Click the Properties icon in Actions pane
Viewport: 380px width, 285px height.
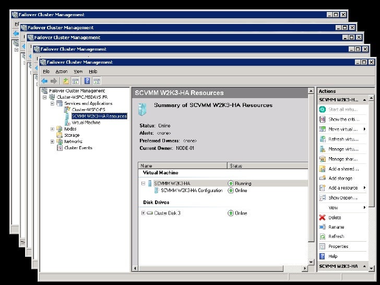point(323,246)
